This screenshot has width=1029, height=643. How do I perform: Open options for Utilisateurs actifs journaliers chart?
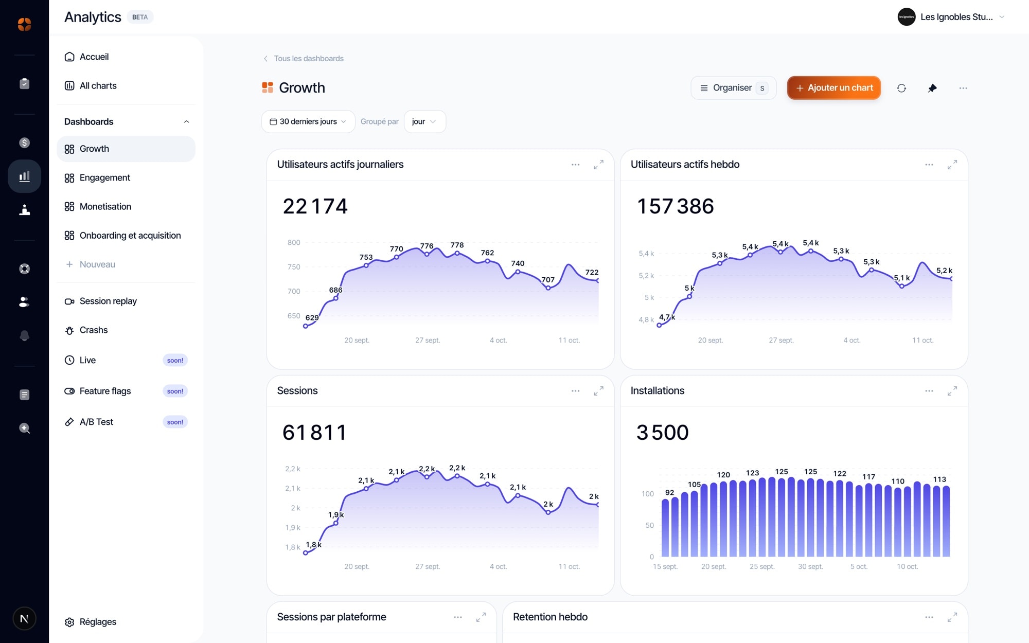pyautogui.click(x=575, y=165)
